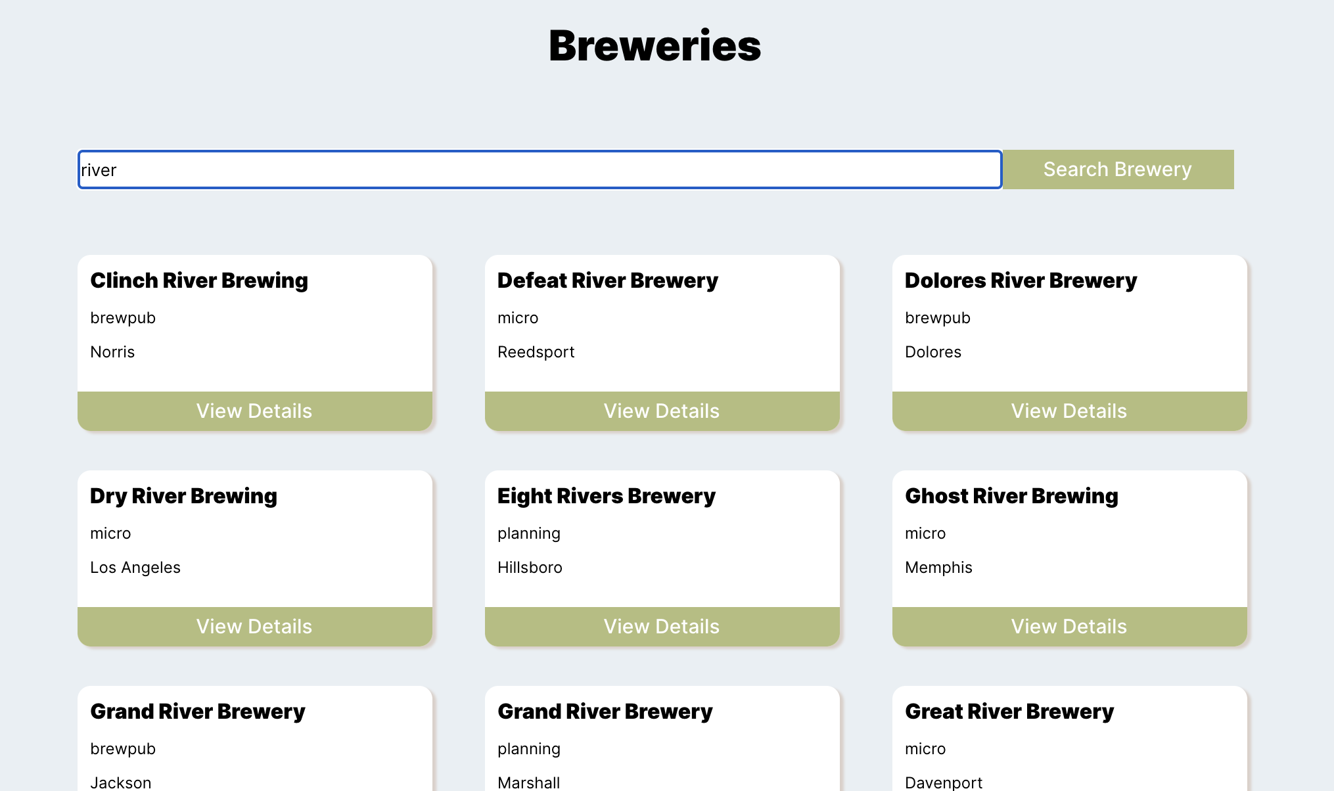View details for Dry River Brewing

254,627
